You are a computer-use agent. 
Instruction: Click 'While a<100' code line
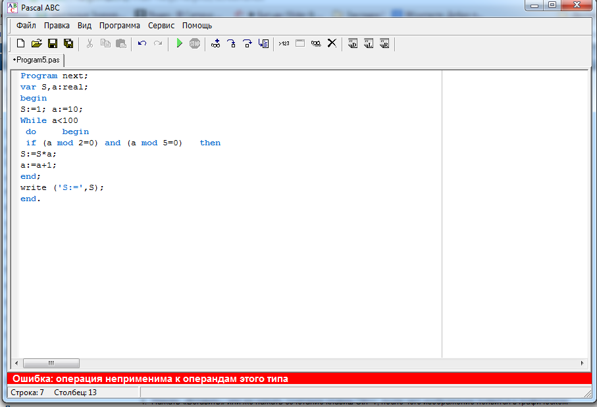coord(49,120)
